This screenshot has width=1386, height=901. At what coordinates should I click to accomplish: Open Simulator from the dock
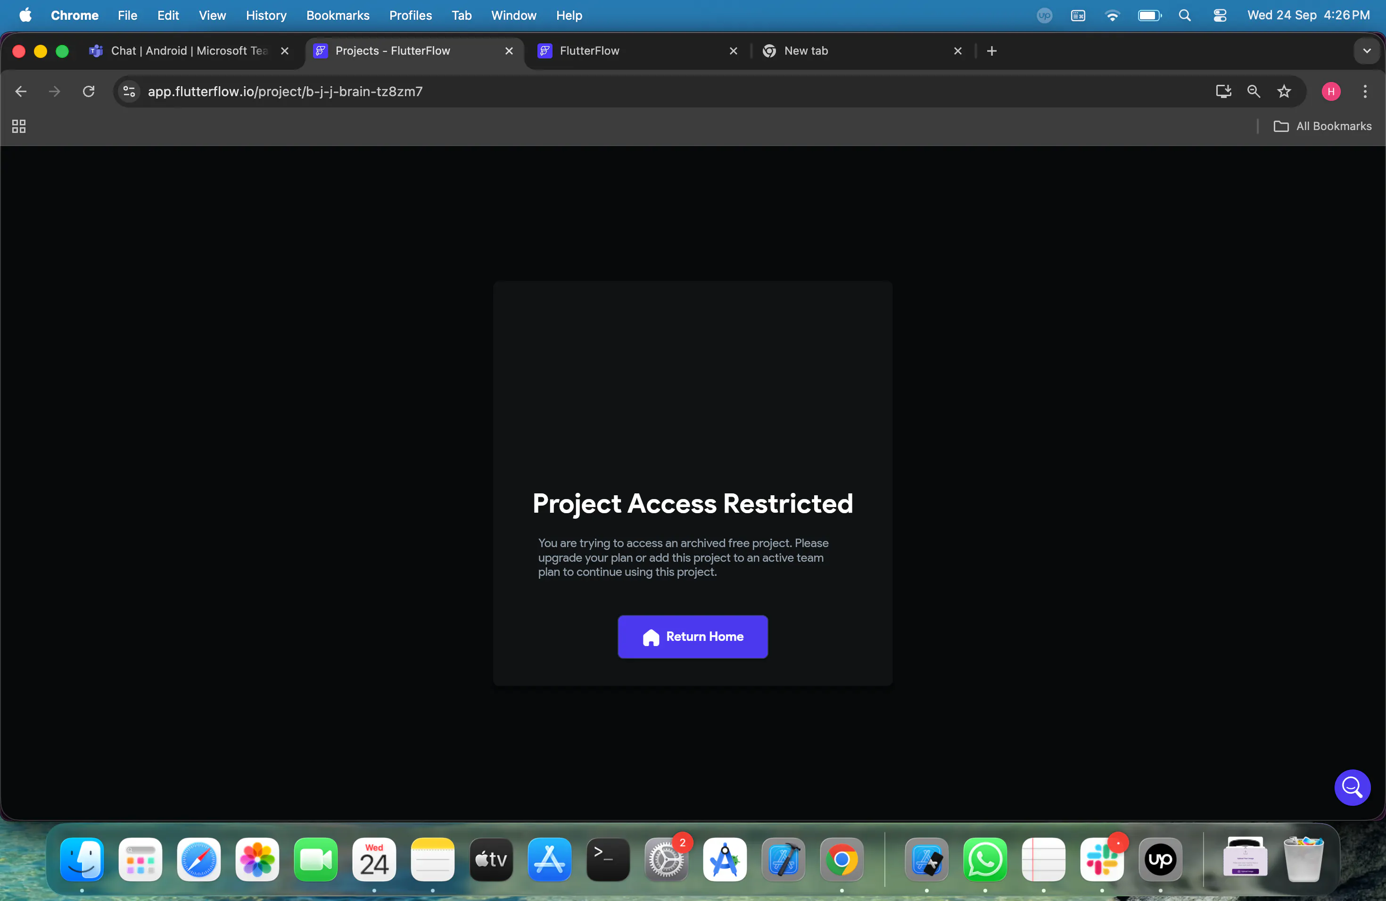926,859
